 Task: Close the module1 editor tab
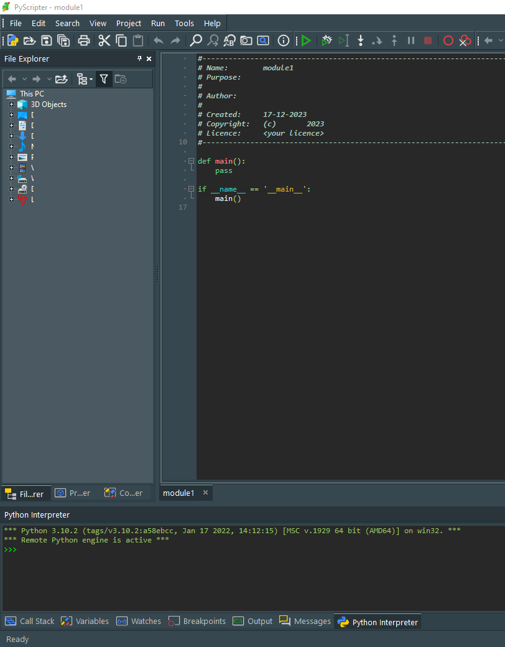pos(205,493)
